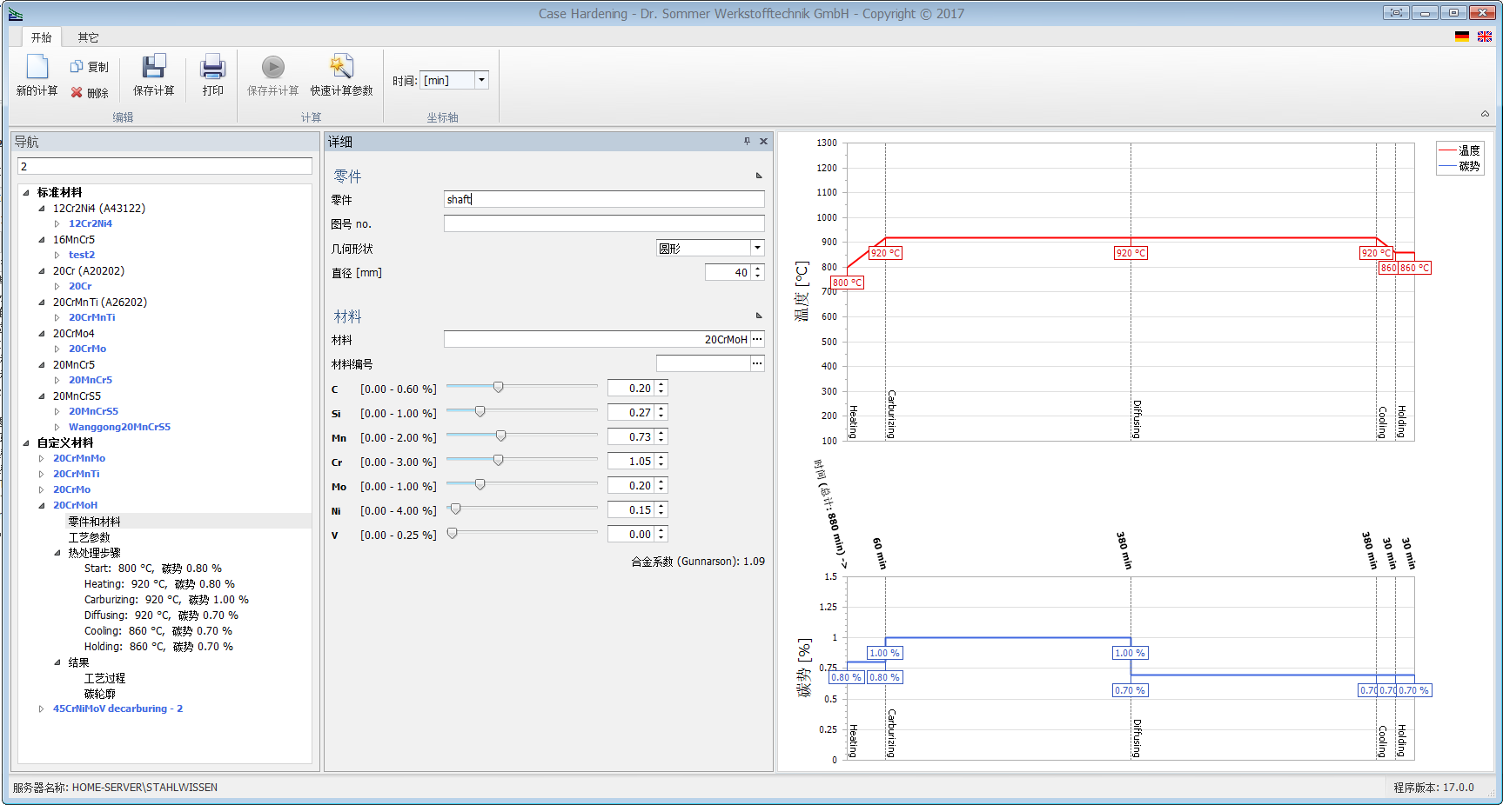This screenshot has width=1503, height=805.
Task: Open the test2 material link
Action: (82, 255)
